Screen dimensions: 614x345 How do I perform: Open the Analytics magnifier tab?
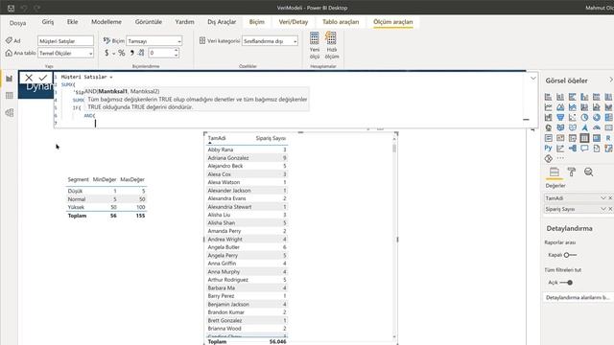(x=588, y=172)
